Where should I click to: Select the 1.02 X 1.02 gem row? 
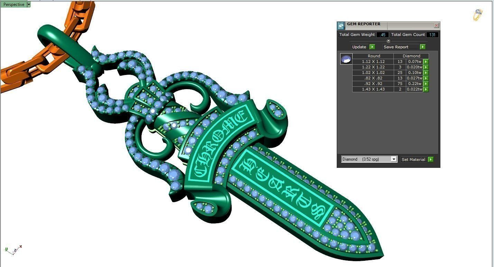coord(391,73)
